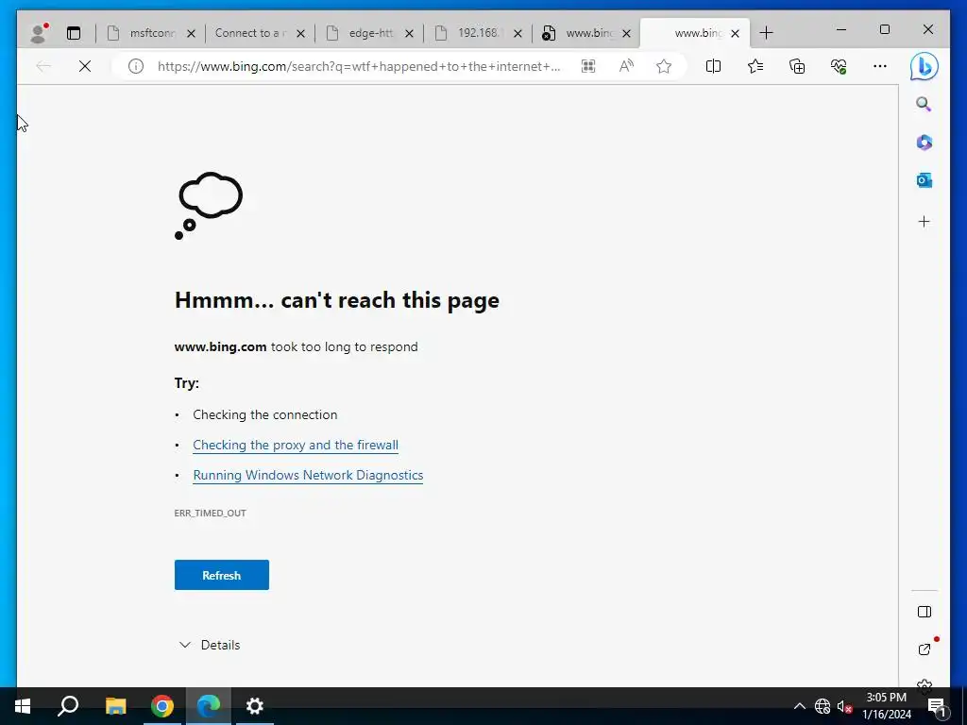Open Settings and more ellipsis menu
The height and width of the screenshot is (725, 967).
pos(880,66)
